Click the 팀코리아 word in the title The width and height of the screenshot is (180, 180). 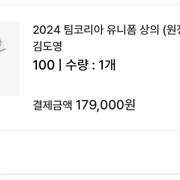84,30
